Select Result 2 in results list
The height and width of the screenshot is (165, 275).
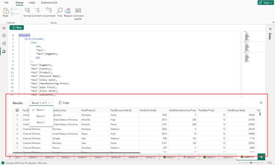41,116
